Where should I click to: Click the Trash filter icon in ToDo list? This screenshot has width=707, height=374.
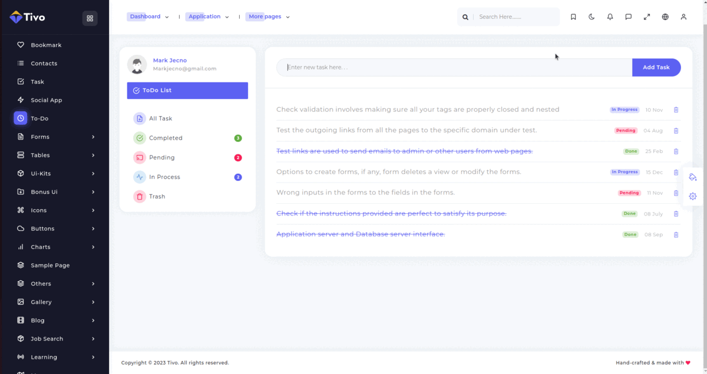(x=140, y=197)
